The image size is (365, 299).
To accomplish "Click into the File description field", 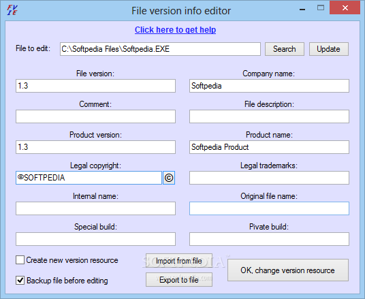I will [x=270, y=116].
